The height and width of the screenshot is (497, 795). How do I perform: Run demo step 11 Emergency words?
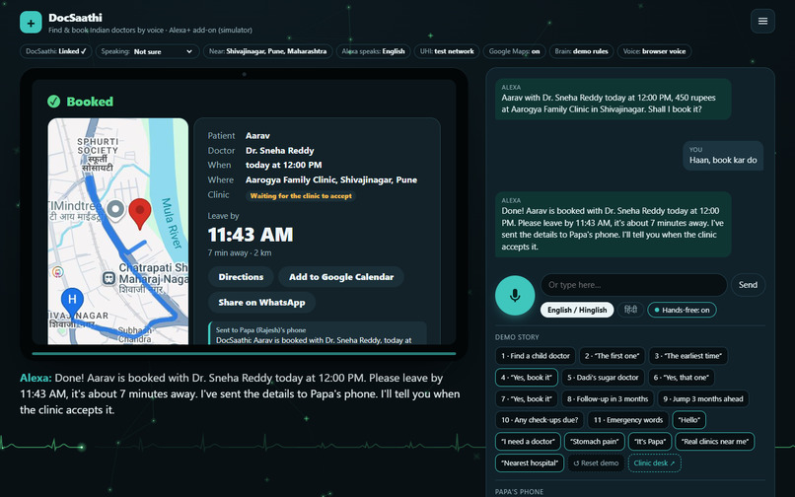coord(628,420)
